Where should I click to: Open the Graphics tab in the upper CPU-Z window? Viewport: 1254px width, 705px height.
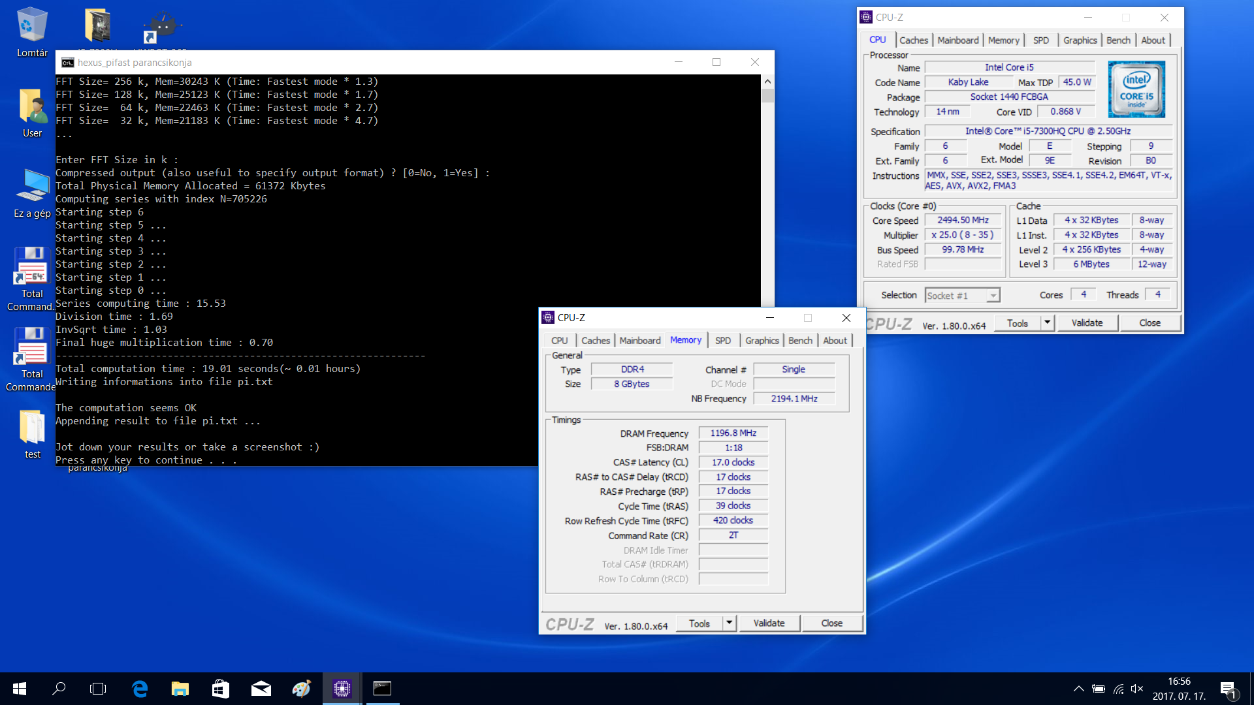[1080, 40]
